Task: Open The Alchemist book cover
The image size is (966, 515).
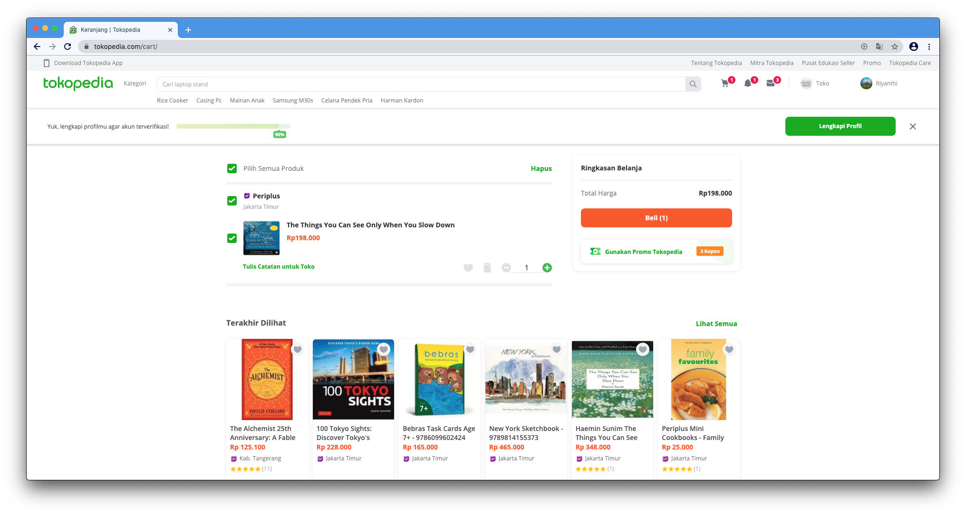Action: pyautogui.click(x=267, y=379)
